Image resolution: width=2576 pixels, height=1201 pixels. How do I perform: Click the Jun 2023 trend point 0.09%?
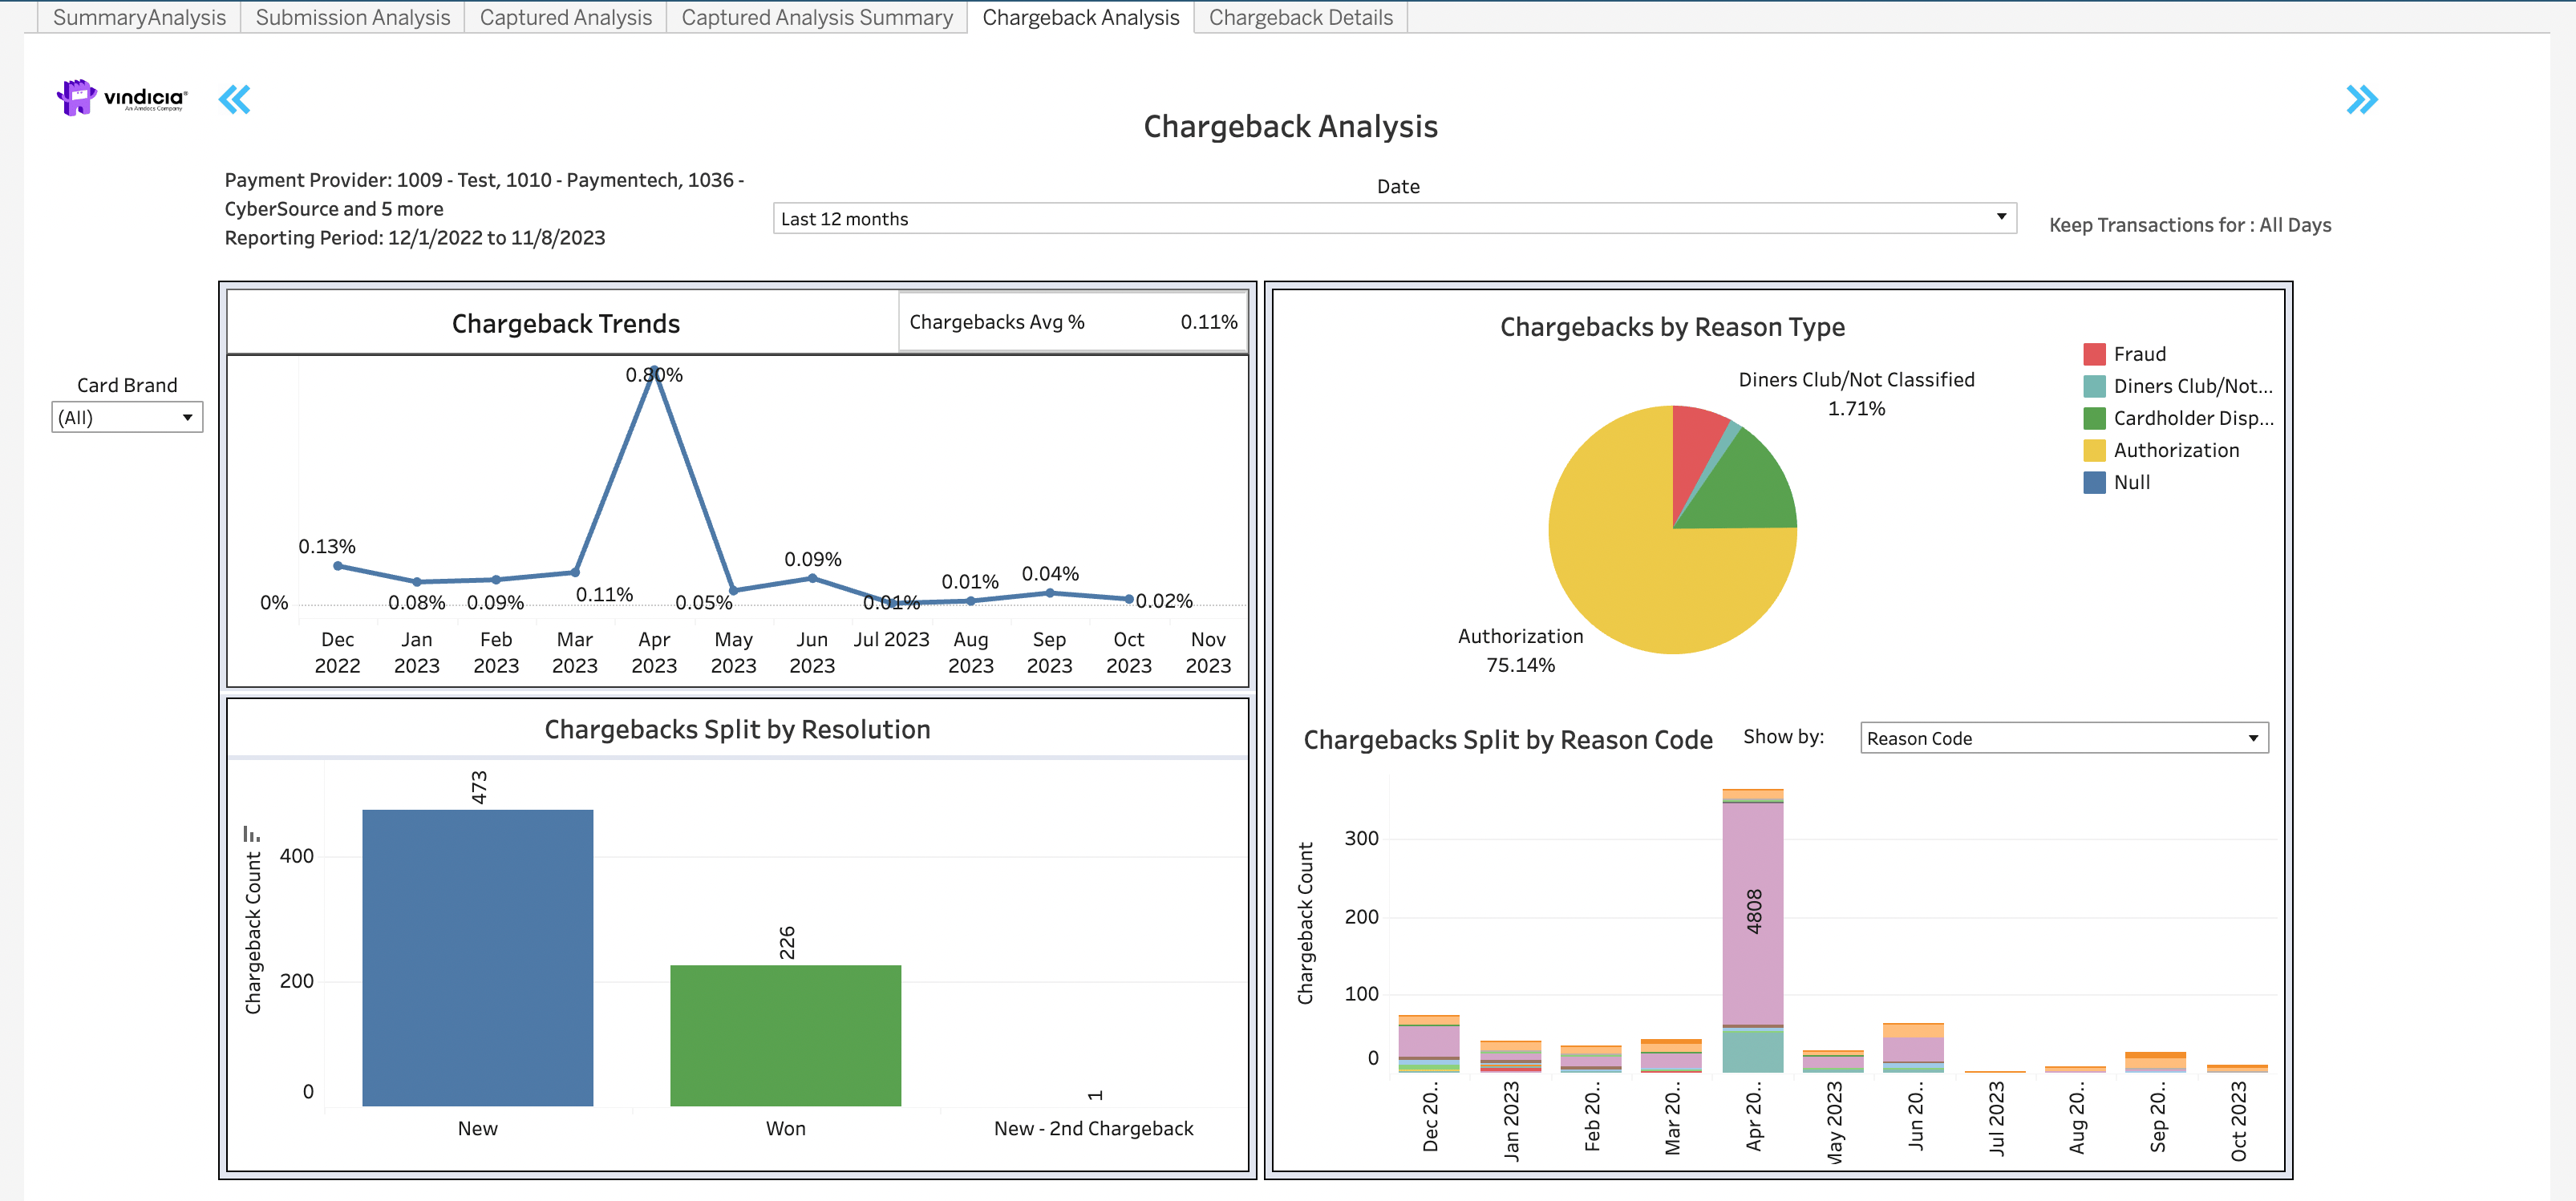point(812,578)
